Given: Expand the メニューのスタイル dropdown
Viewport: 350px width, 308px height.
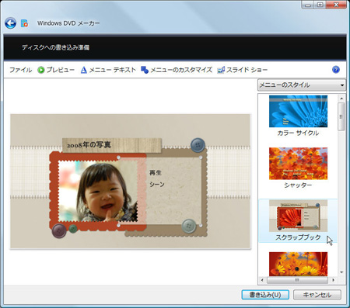Looking at the screenshot, I should point(302,85).
